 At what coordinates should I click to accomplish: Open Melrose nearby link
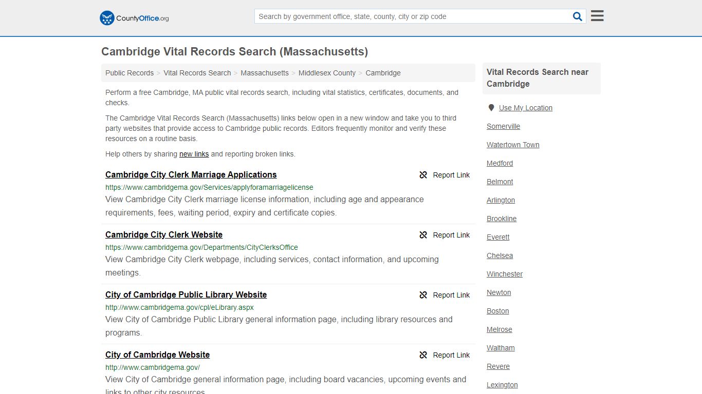tap(500, 329)
